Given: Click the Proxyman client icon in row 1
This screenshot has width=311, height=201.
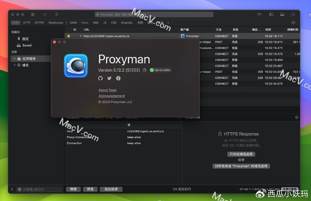Looking at the screenshot, I should (x=183, y=36).
